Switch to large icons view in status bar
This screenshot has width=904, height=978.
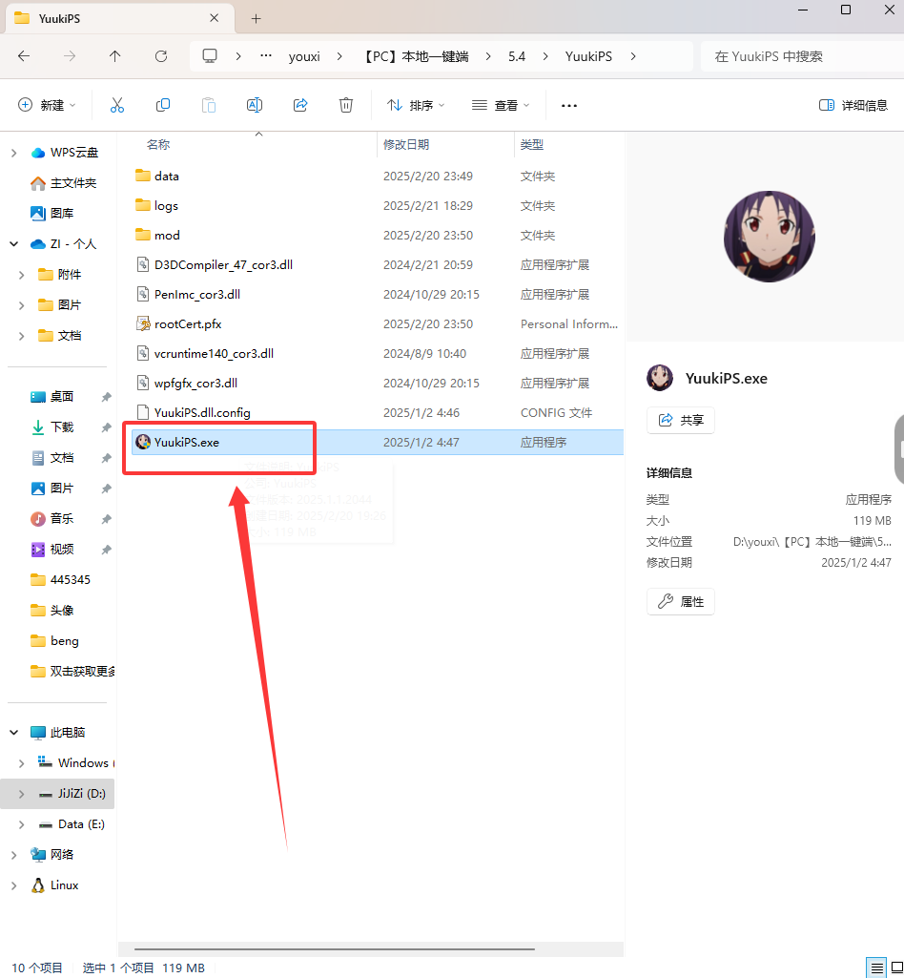click(895, 968)
